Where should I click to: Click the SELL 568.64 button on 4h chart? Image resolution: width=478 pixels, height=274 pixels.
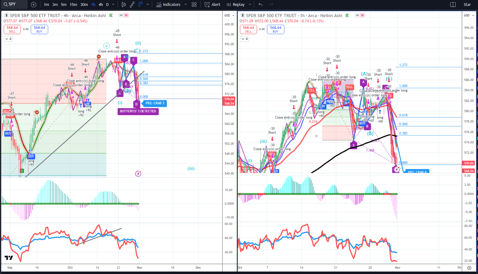12,29
